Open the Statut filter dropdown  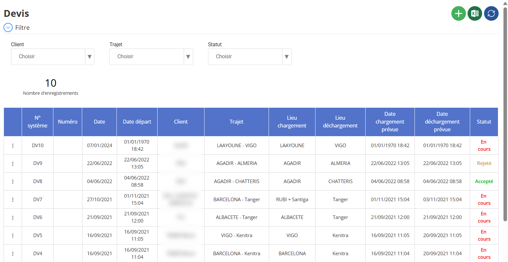[250, 57]
